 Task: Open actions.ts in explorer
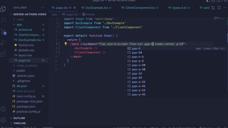(x=28, y=30)
